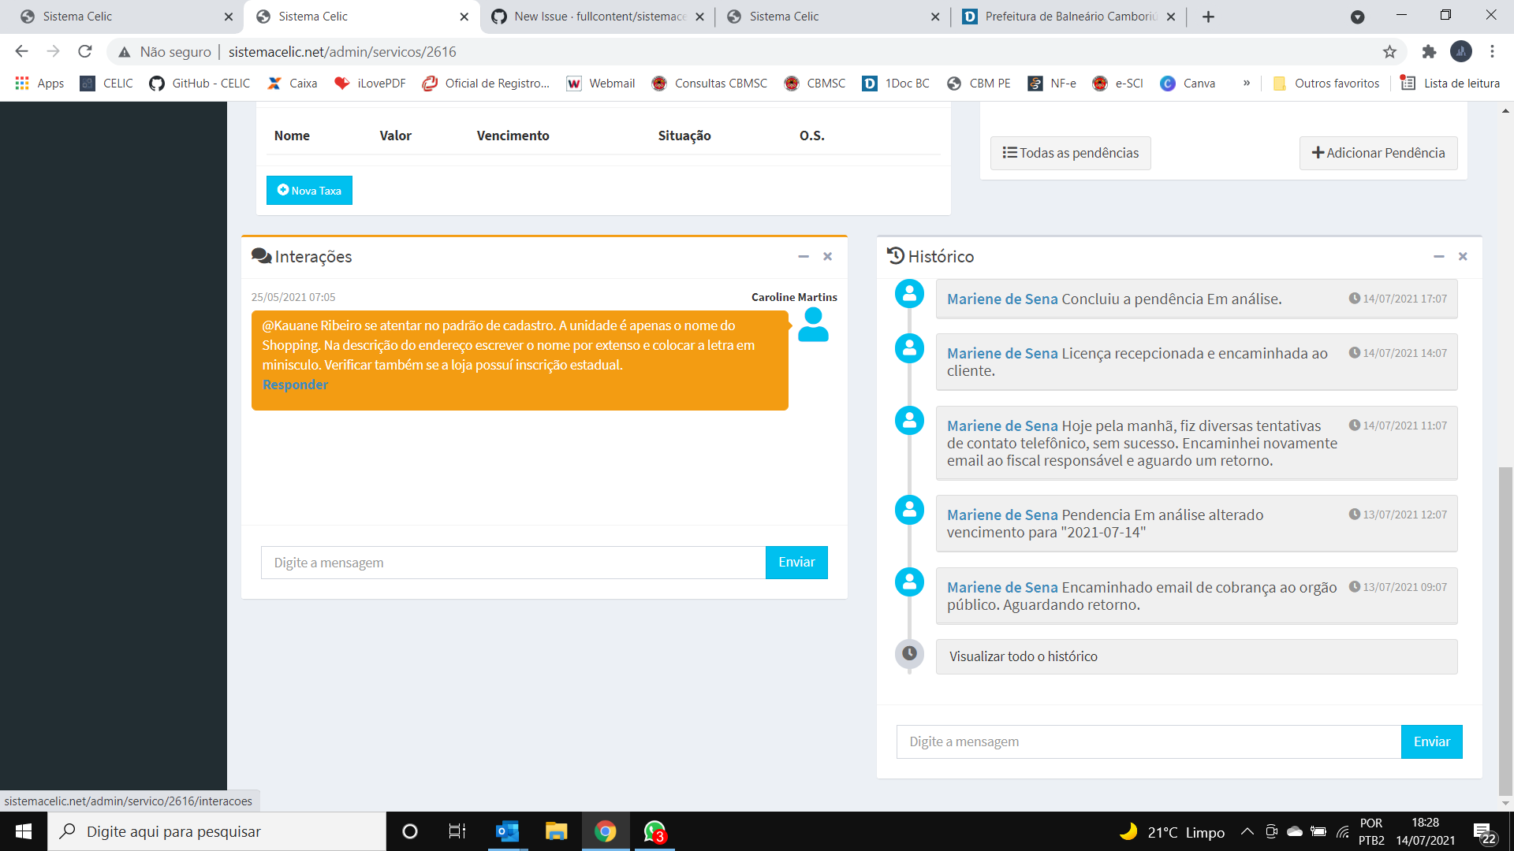
Task: Click the Situação column header
Action: pyautogui.click(x=684, y=136)
